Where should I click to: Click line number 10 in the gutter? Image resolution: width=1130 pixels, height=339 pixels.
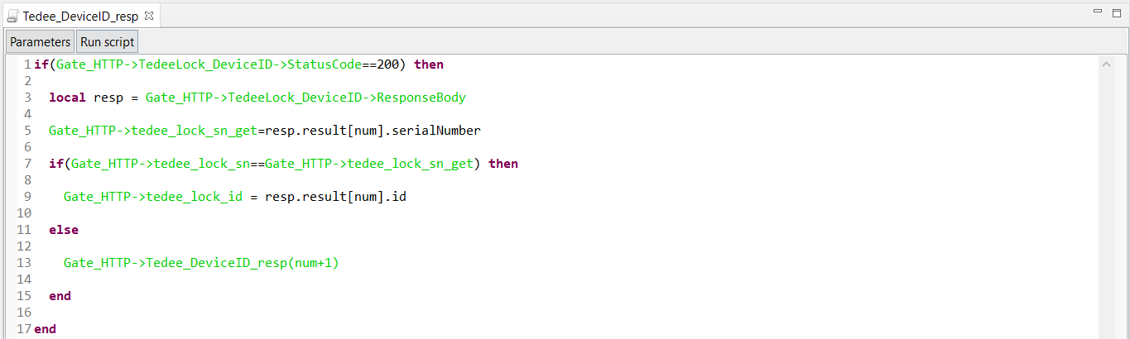pos(23,213)
